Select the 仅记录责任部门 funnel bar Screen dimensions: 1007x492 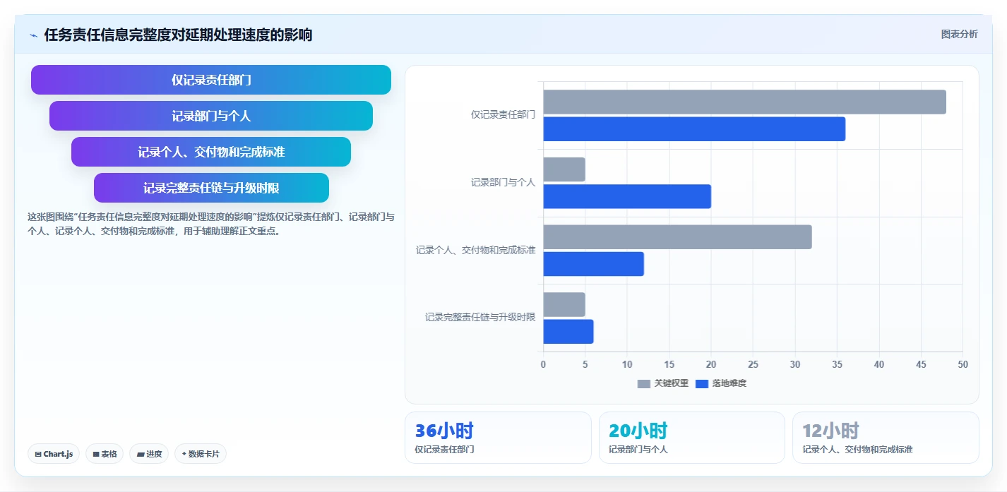tap(211, 80)
